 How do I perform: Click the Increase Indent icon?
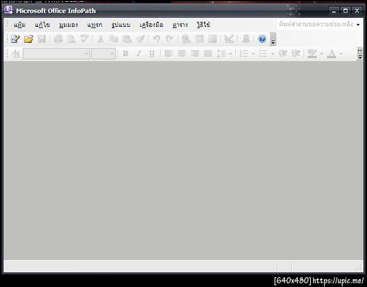[296, 54]
